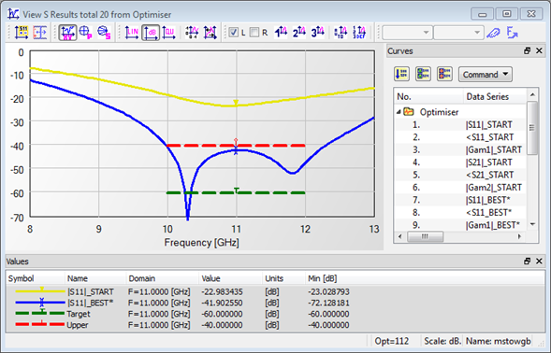Select the XY plot display icon
Image resolution: width=551 pixels, height=353 pixels.
pyautogui.click(x=67, y=33)
